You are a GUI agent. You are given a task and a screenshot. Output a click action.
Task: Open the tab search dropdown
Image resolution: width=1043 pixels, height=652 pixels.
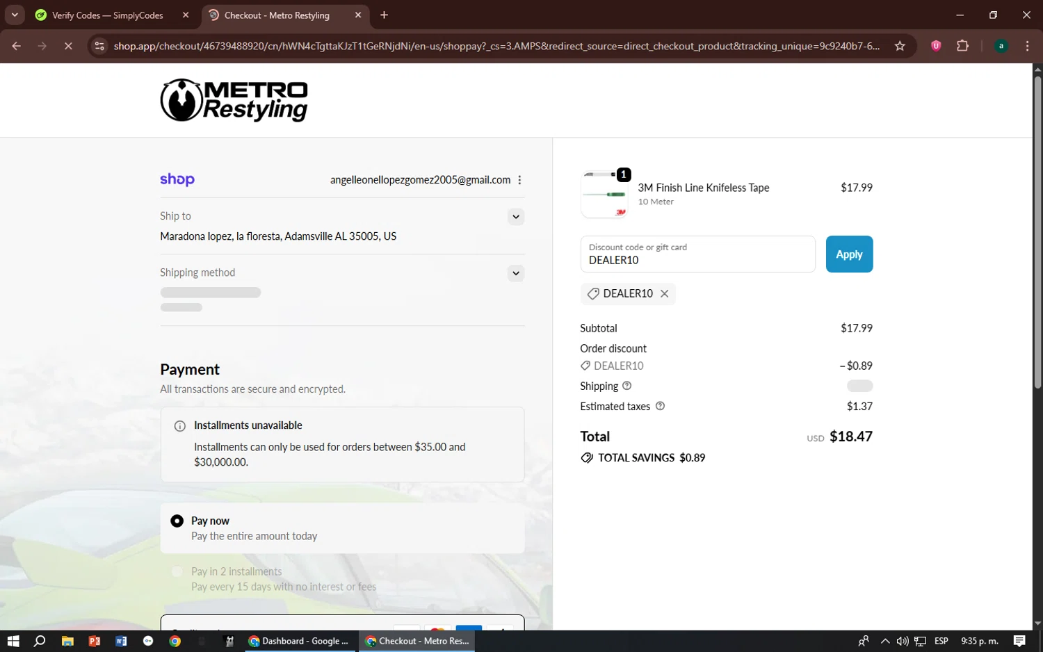(15, 15)
